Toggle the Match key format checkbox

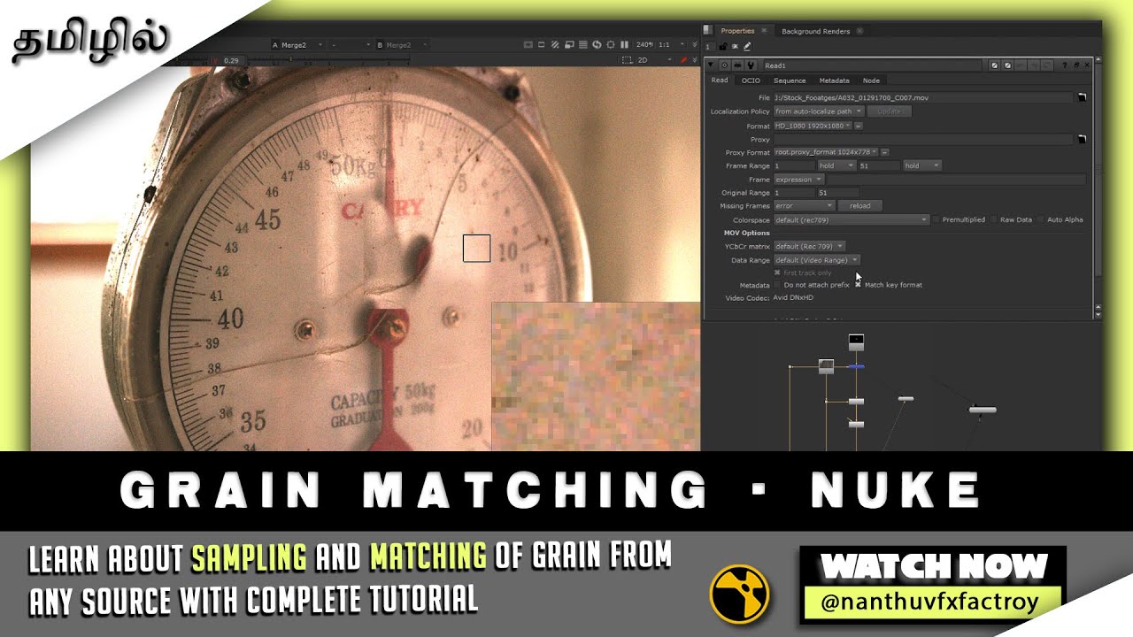858,285
